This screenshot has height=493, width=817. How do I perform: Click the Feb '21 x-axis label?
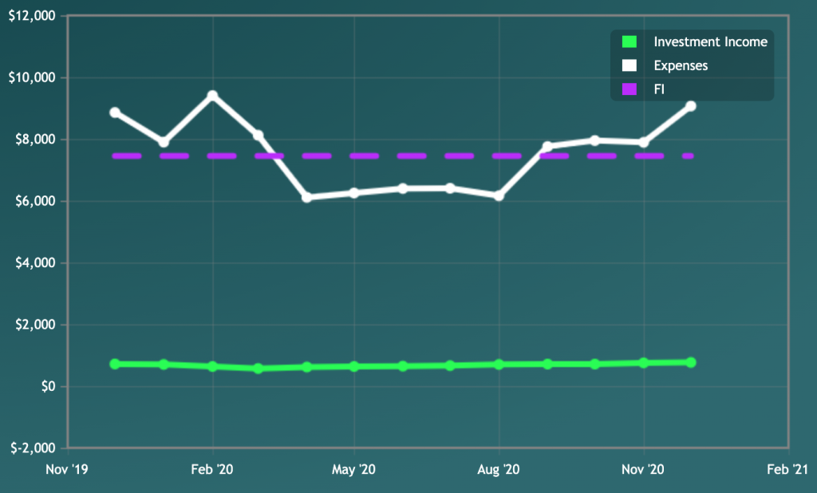click(787, 469)
